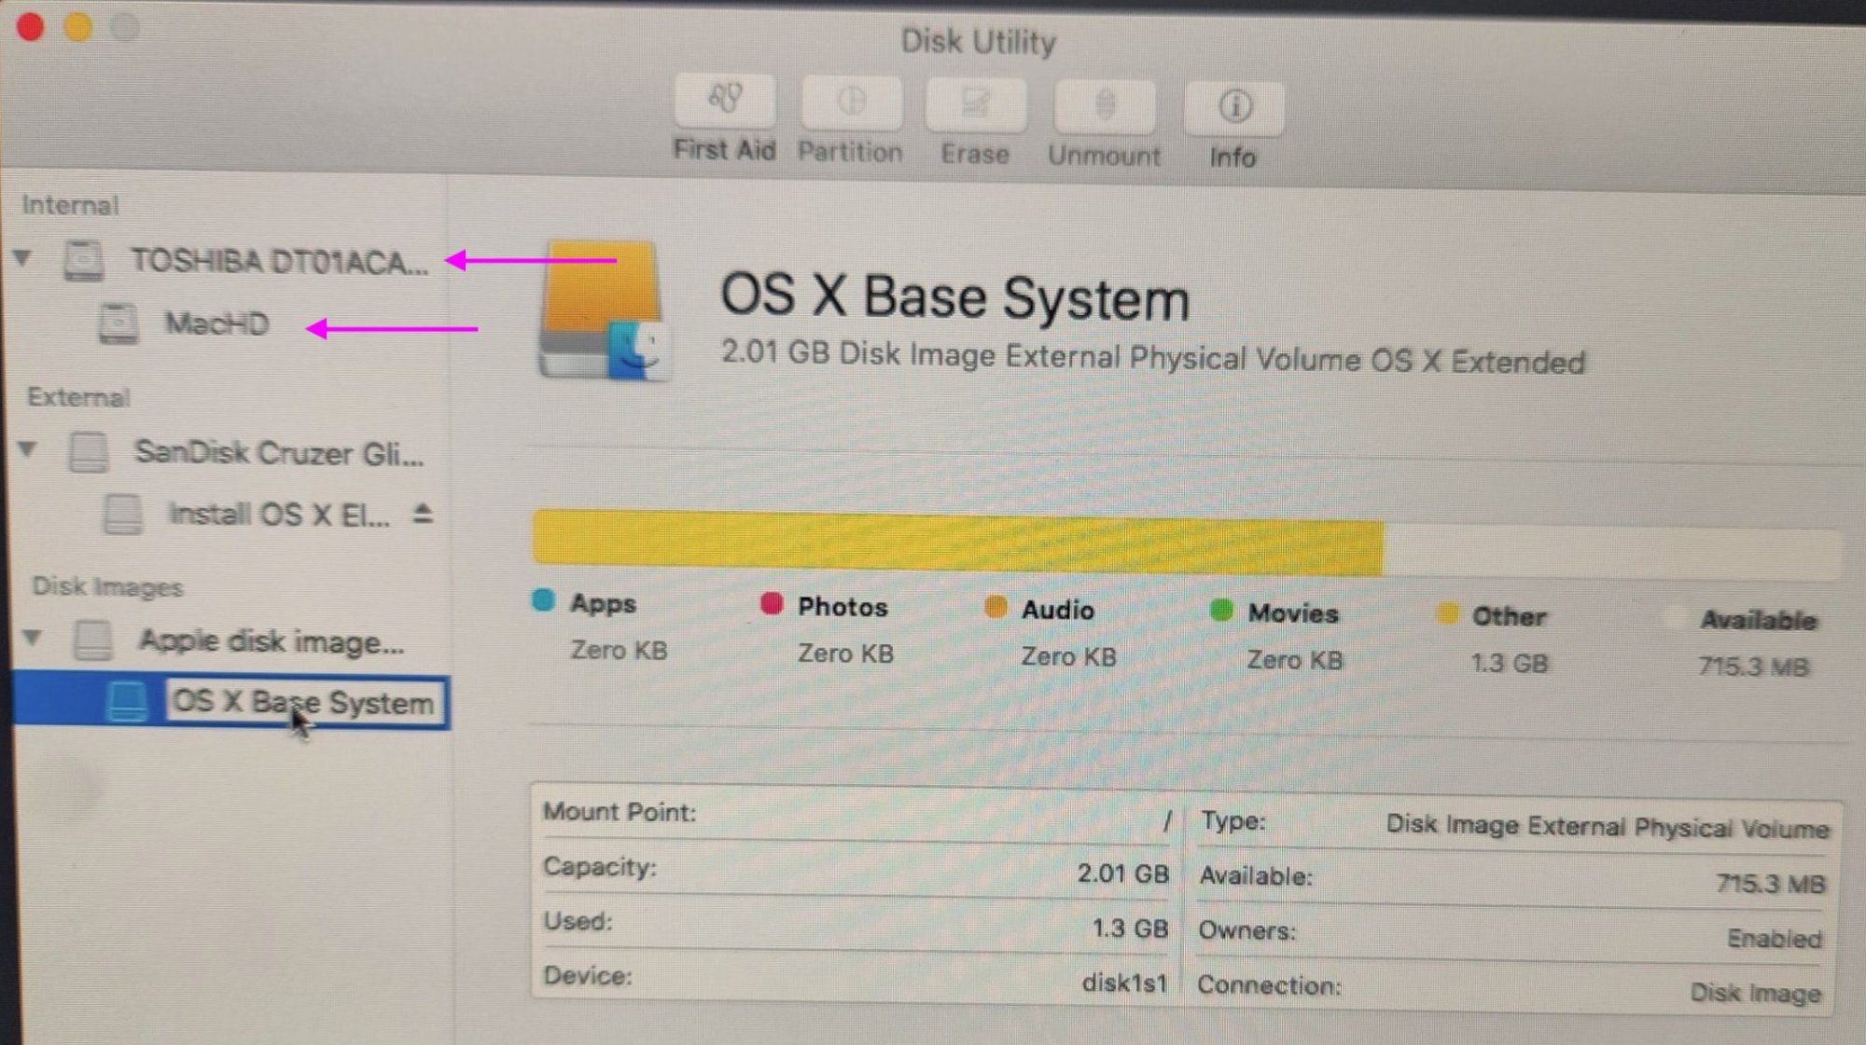
Task: Click the red Photos legend dot
Action: click(x=772, y=603)
